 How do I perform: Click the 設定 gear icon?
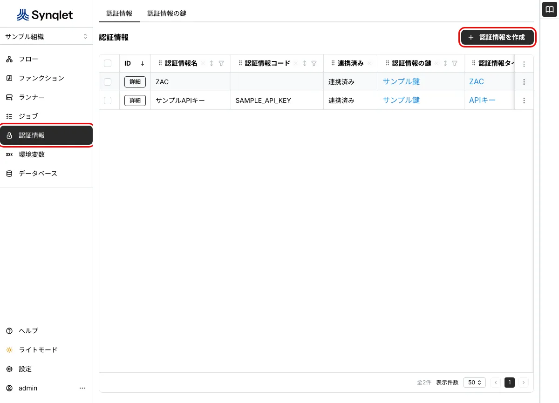pos(9,369)
